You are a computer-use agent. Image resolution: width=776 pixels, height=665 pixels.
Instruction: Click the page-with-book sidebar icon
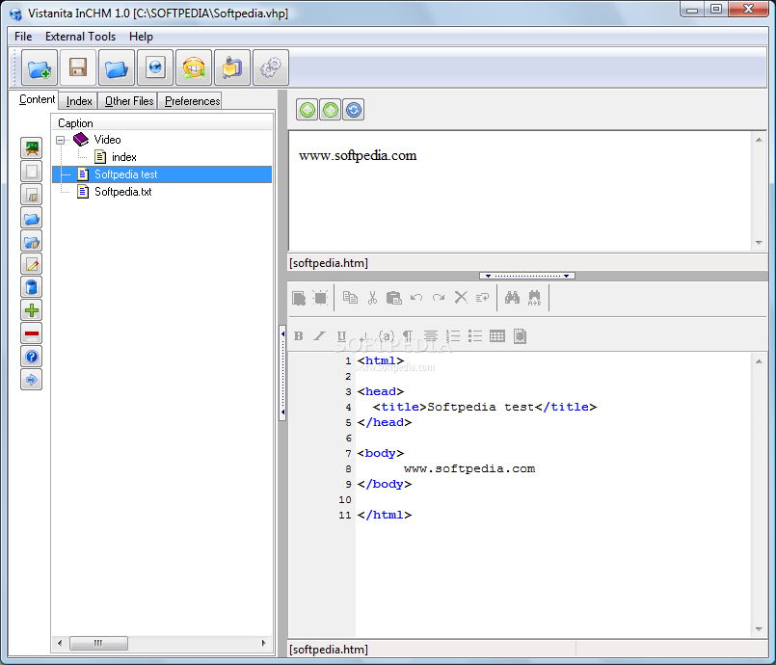[31, 195]
